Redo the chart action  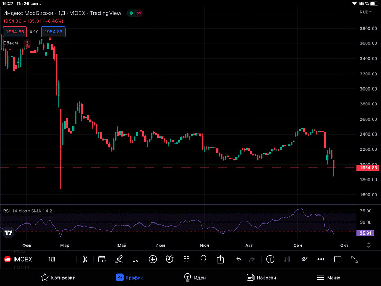pyautogui.click(x=252, y=260)
